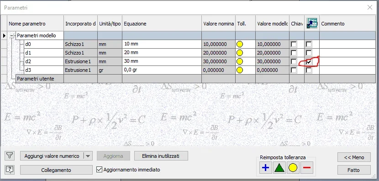379x181 pixels.
Task: Click the Collegamento button
Action: [x=56, y=170]
